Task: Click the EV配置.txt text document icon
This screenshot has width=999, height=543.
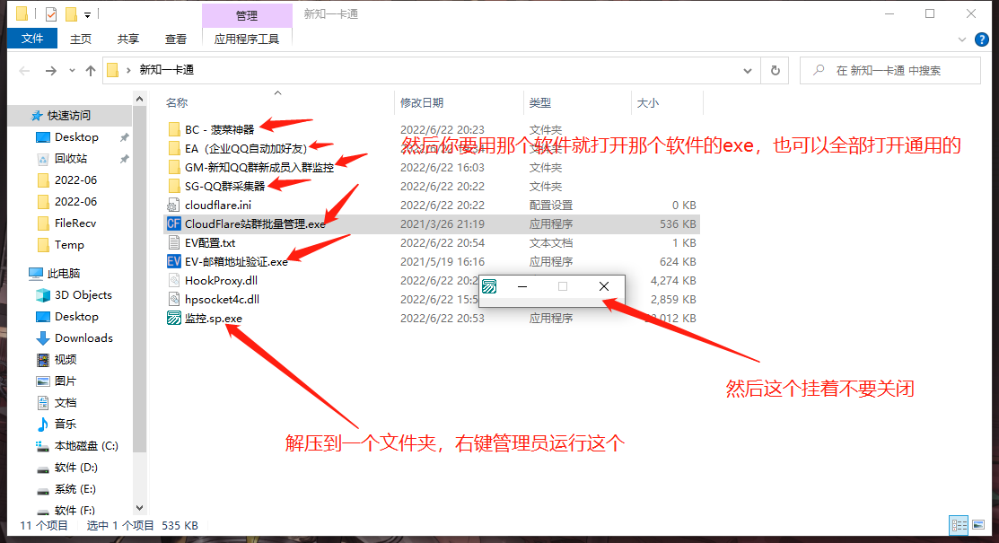Action: (173, 243)
